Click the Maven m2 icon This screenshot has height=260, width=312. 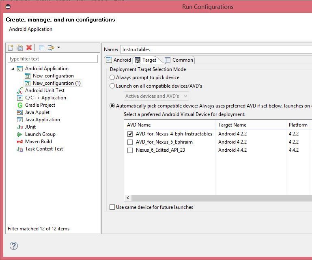20,142
